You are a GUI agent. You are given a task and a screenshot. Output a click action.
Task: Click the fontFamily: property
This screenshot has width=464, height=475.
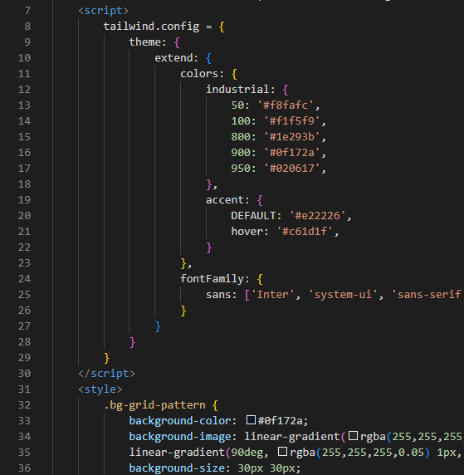click(215, 279)
